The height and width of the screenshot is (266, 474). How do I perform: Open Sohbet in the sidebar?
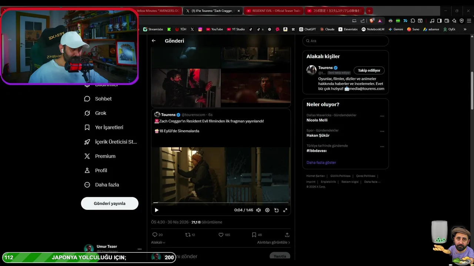pos(98,99)
